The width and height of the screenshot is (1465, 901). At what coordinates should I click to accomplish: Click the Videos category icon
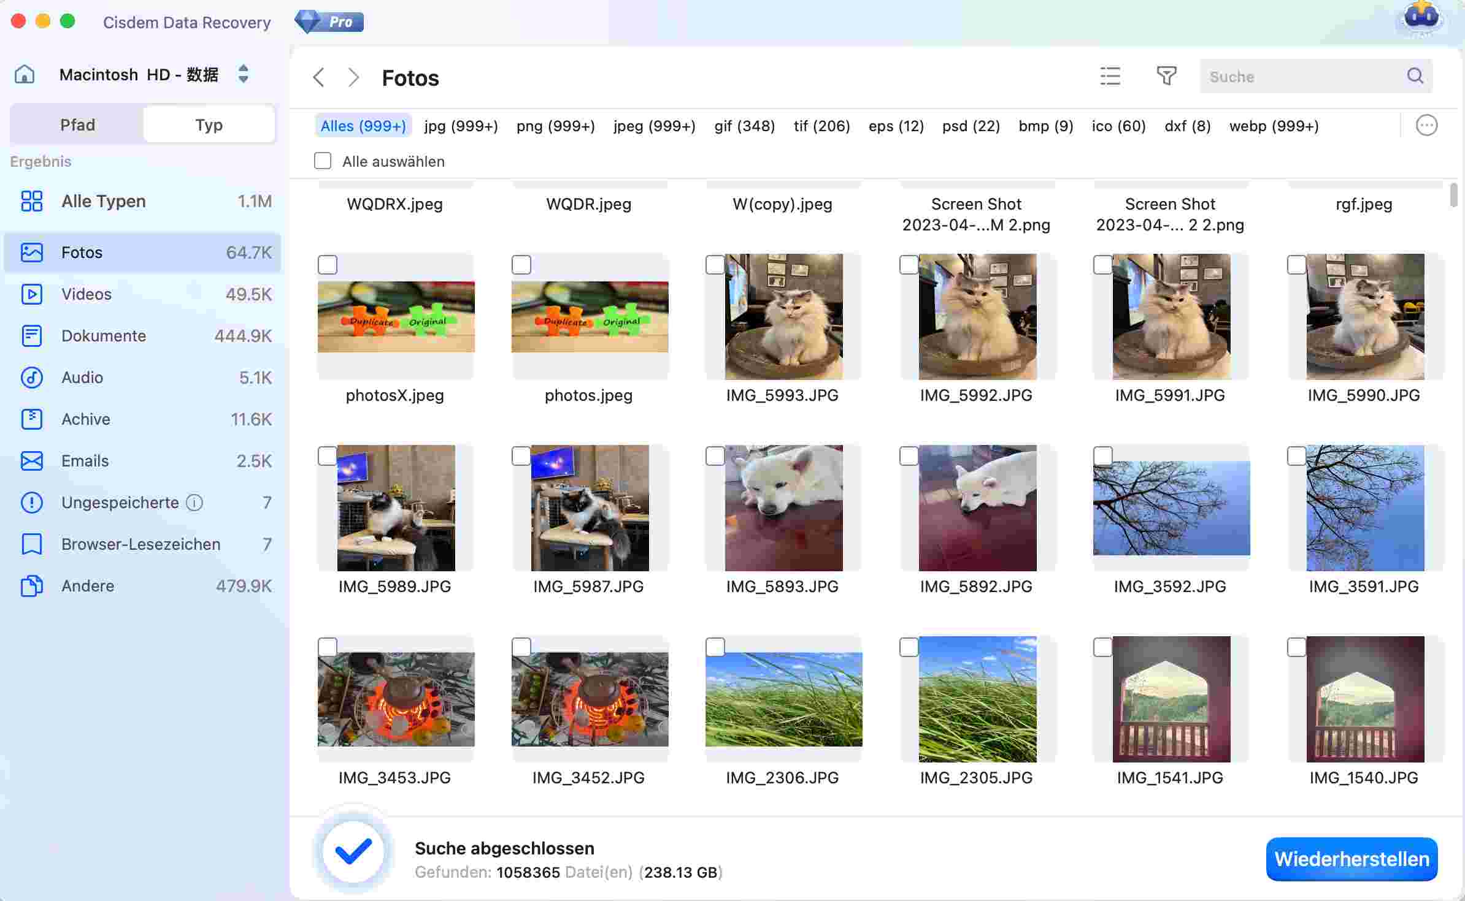[31, 294]
